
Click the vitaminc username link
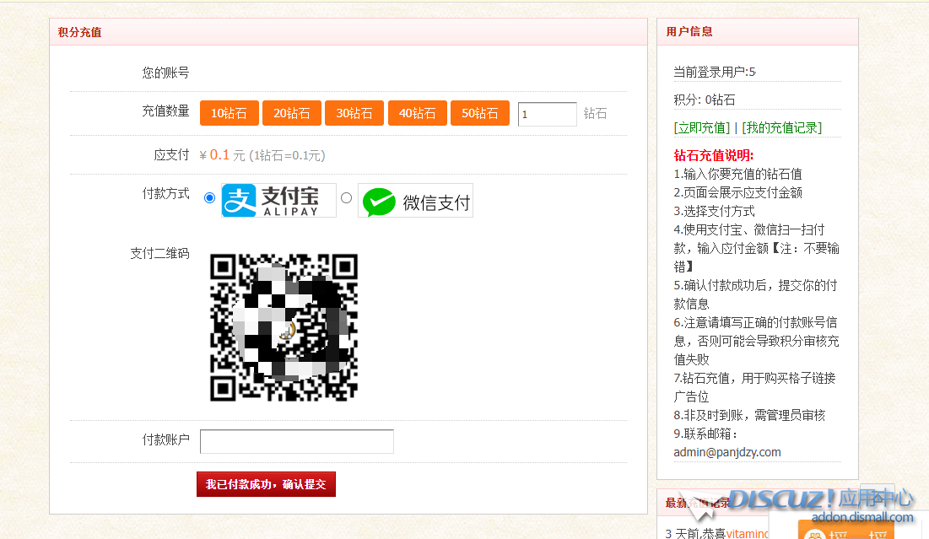[x=748, y=533]
